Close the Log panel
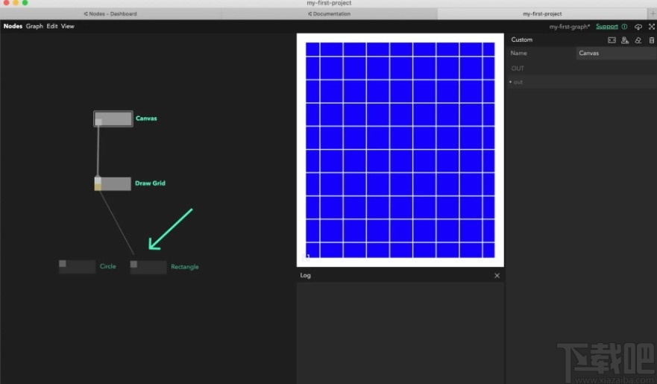This screenshot has width=657, height=384. coord(497,276)
